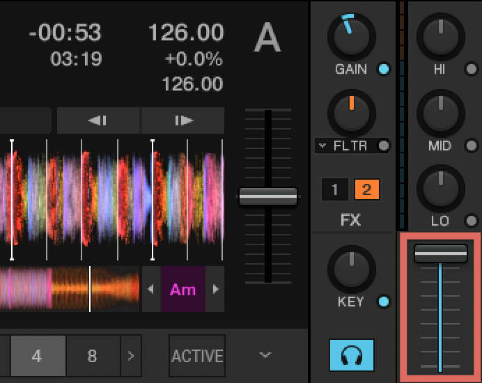Click the KEY knob
Viewport: 482px width, 383px height.
coord(352,269)
